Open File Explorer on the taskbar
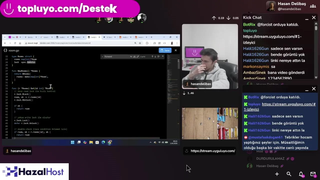 [x=91, y=142]
